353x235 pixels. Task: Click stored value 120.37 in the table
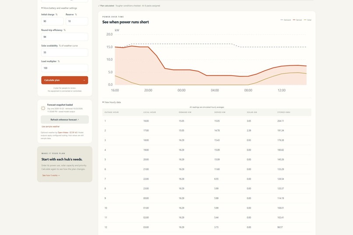(x=280, y=189)
